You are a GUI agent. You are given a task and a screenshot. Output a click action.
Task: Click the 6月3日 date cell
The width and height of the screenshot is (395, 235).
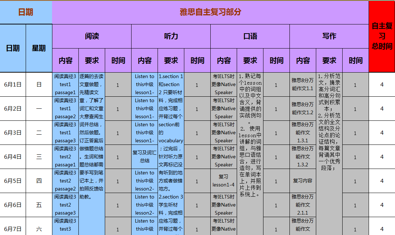pos(13,133)
